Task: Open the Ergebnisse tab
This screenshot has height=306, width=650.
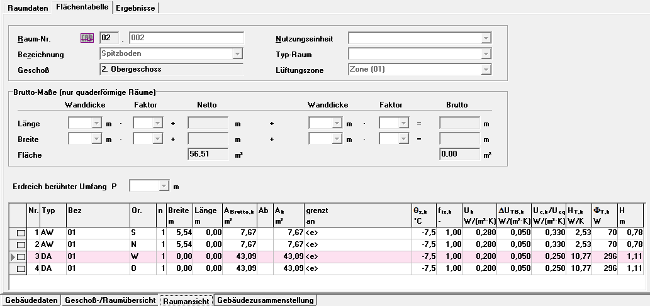Action: 135,8
